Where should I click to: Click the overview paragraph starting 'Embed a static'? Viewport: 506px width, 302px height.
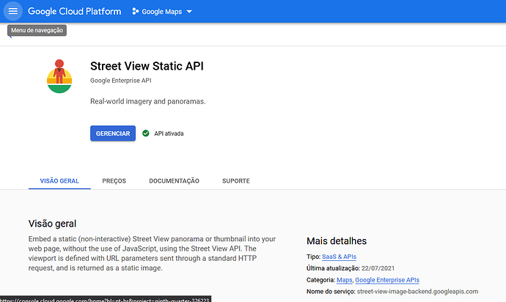pos(152,254)
